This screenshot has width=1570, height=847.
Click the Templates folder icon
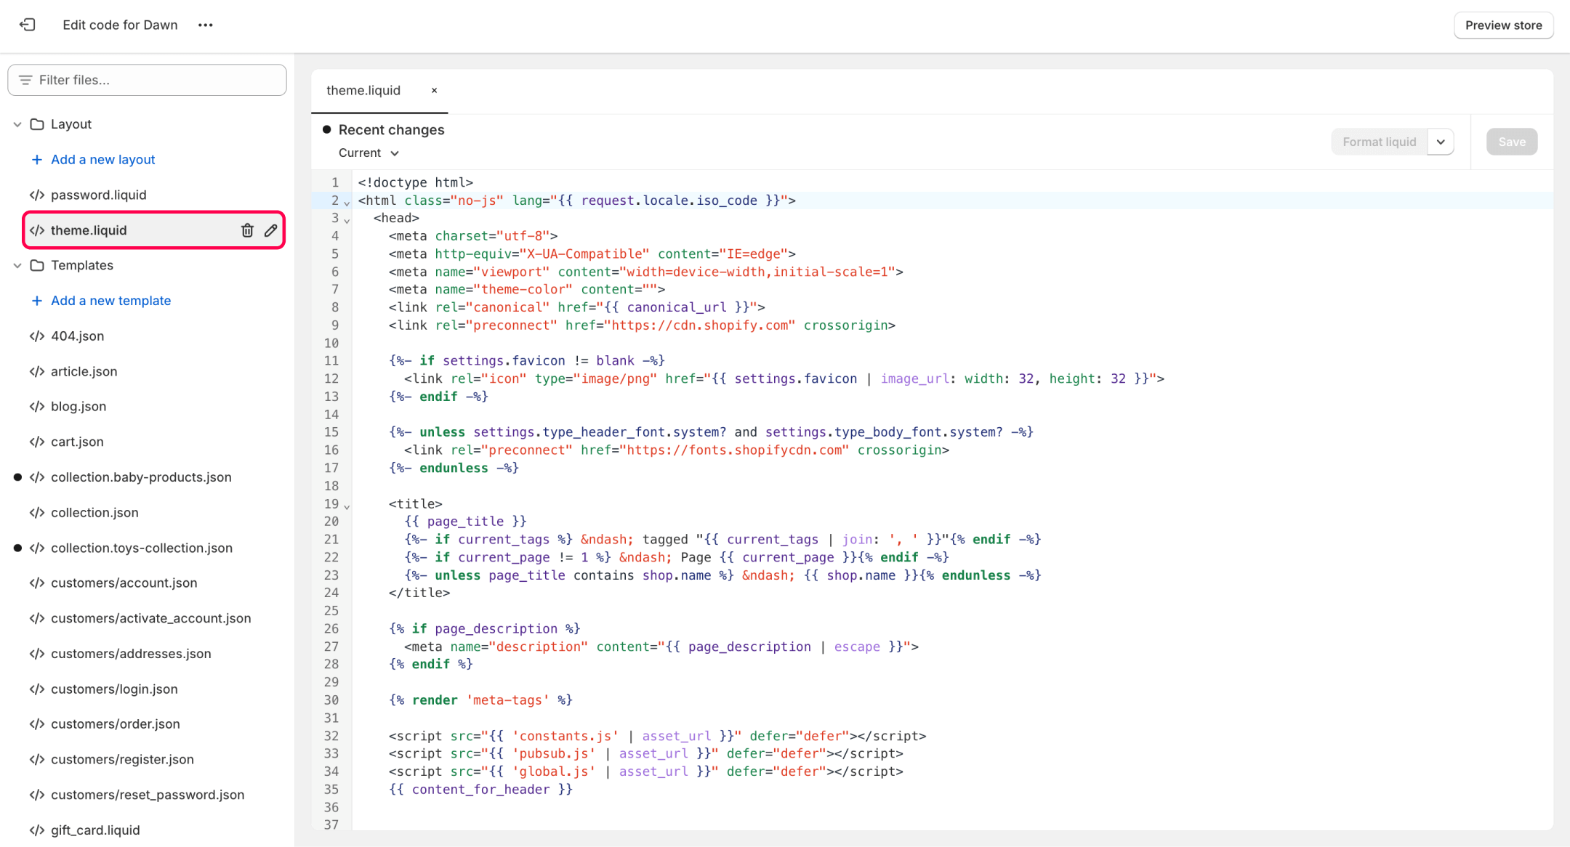coord(37,265)
